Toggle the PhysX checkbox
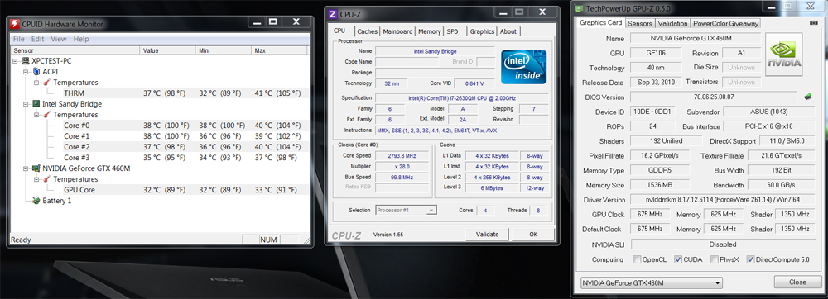This screenshot has height=299, width=828. (x=715, y=259)
